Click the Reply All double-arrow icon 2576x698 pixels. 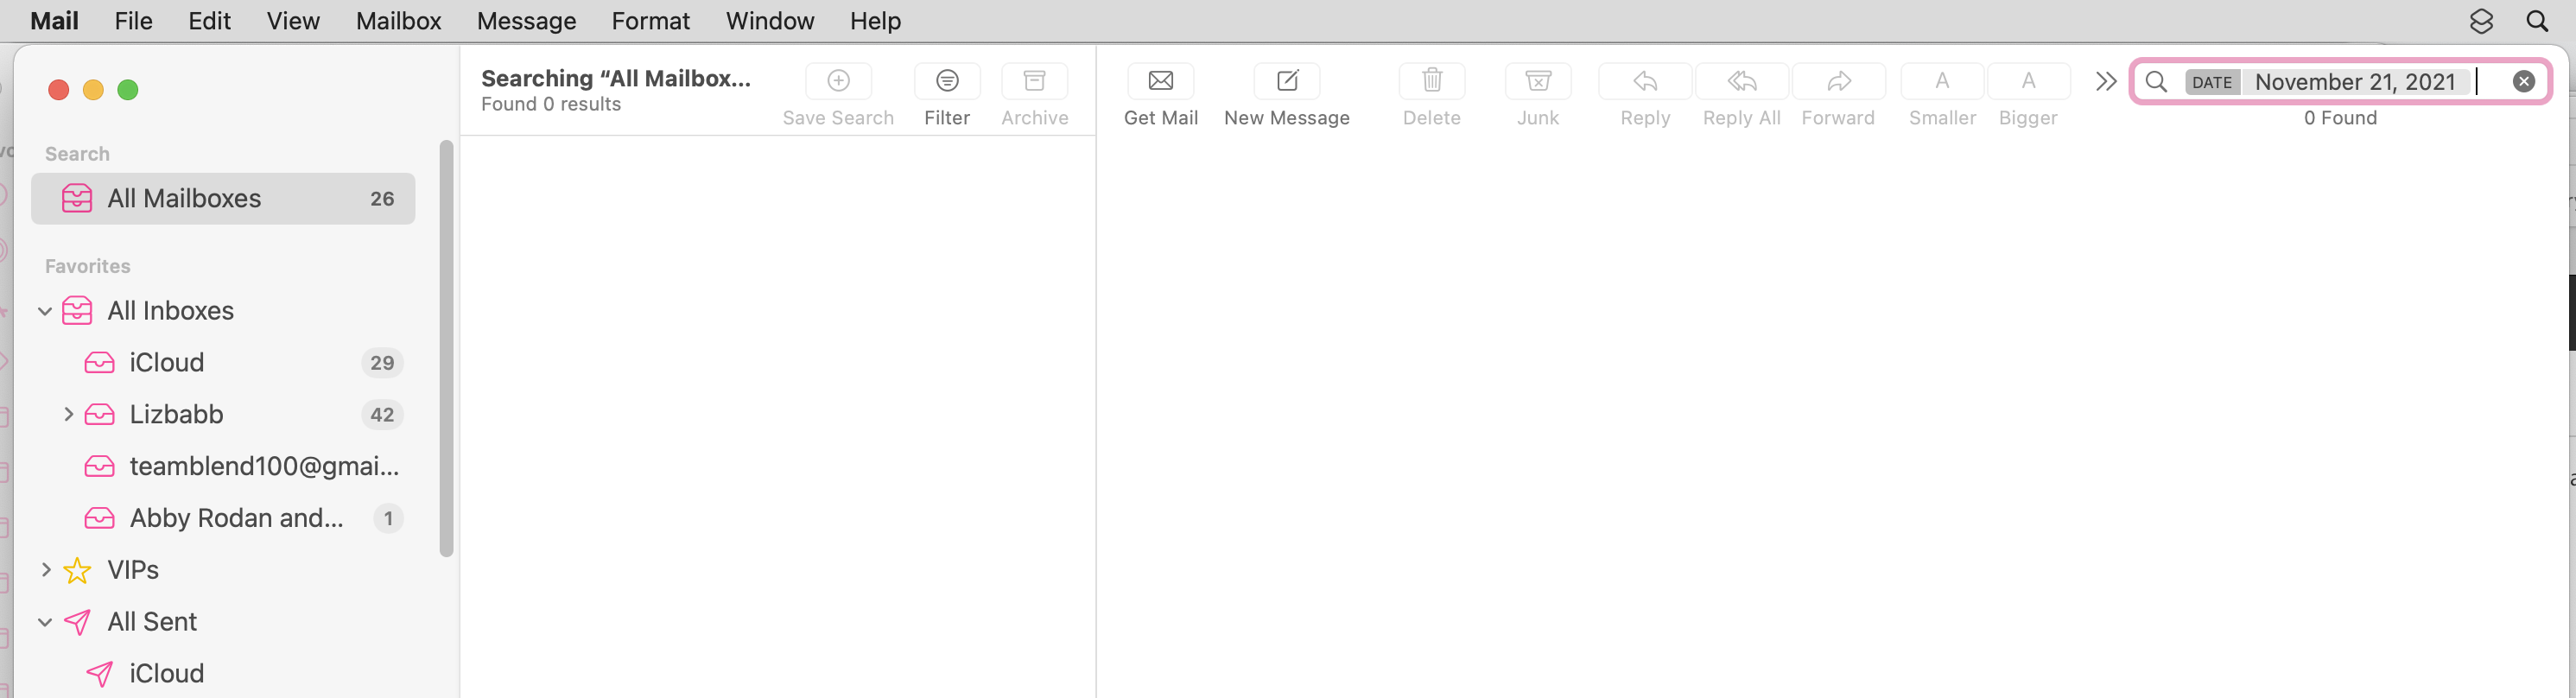click(1742, 81)
